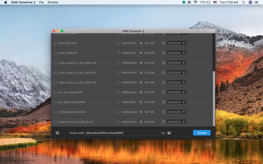Screen dimensions: 263x164
Task: Open the File menu
Action: (x=41, y=2)
